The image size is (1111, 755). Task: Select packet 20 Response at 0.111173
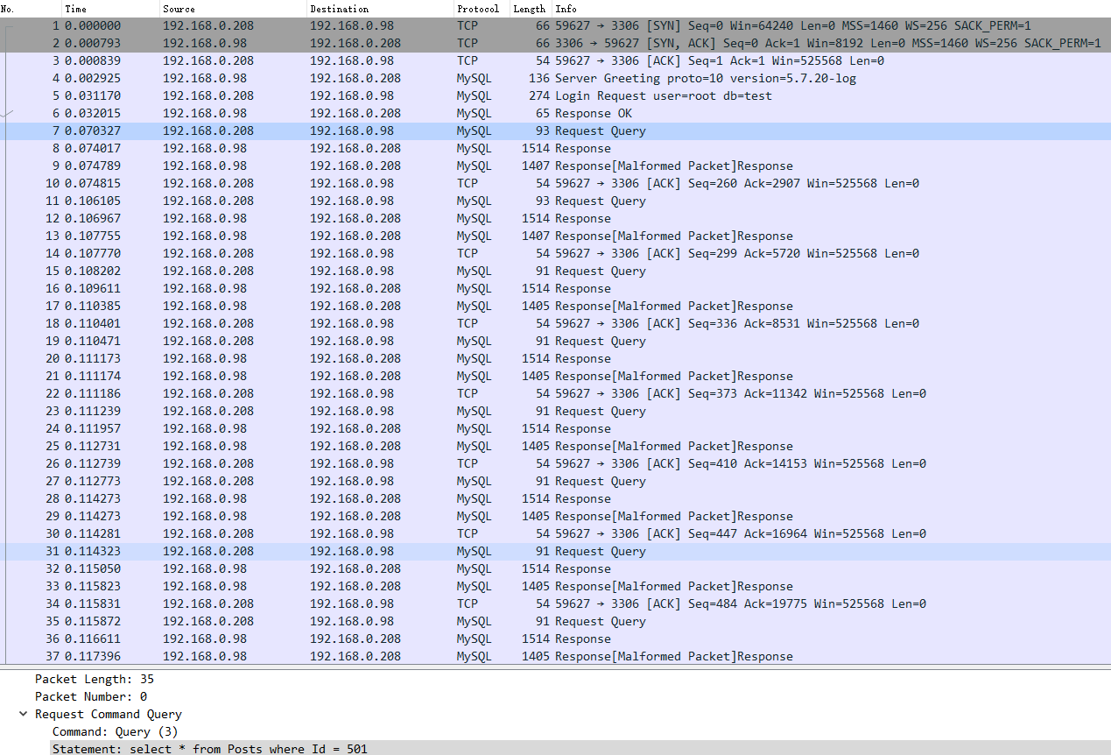click(555, 358)
